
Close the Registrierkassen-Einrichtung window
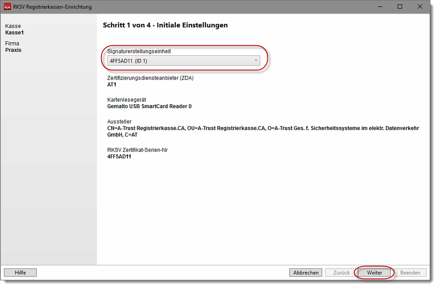(x=420, y=7)
